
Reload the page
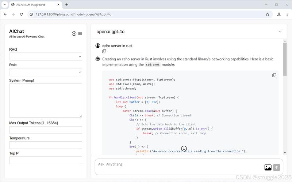point(22,14)
